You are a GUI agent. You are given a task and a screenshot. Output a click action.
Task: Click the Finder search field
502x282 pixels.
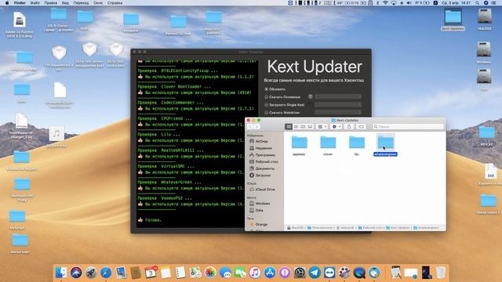click(x=408, y=127)
